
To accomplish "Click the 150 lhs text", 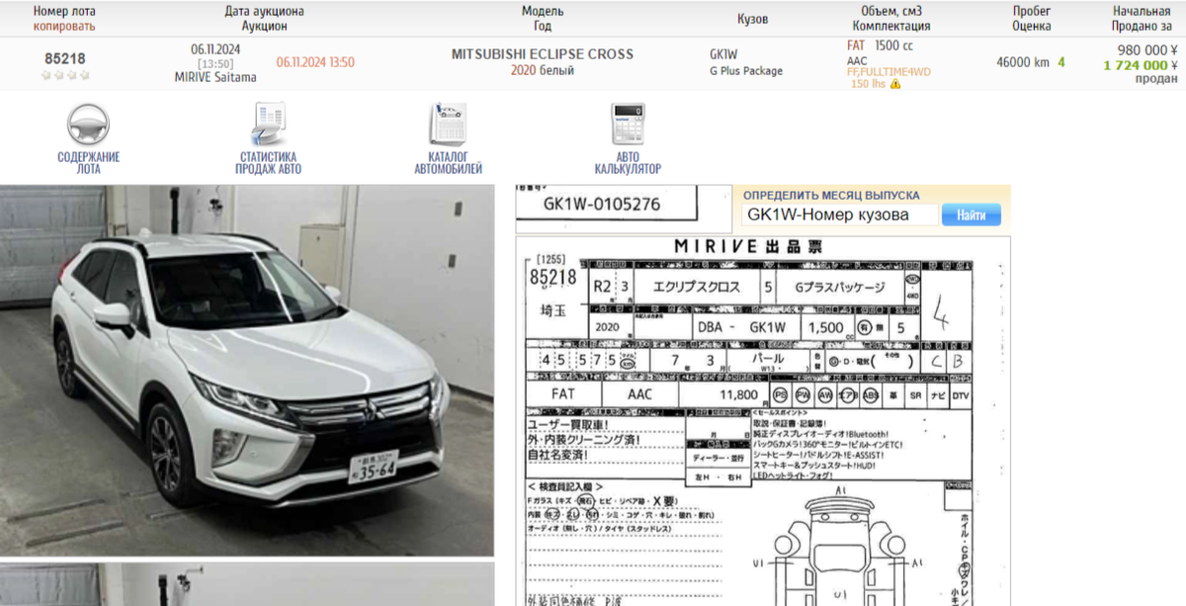I will [x=867, y=84].
